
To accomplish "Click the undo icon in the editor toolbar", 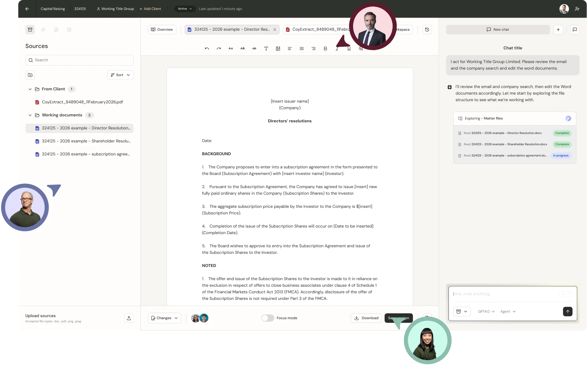I will (x=207, y=48).
